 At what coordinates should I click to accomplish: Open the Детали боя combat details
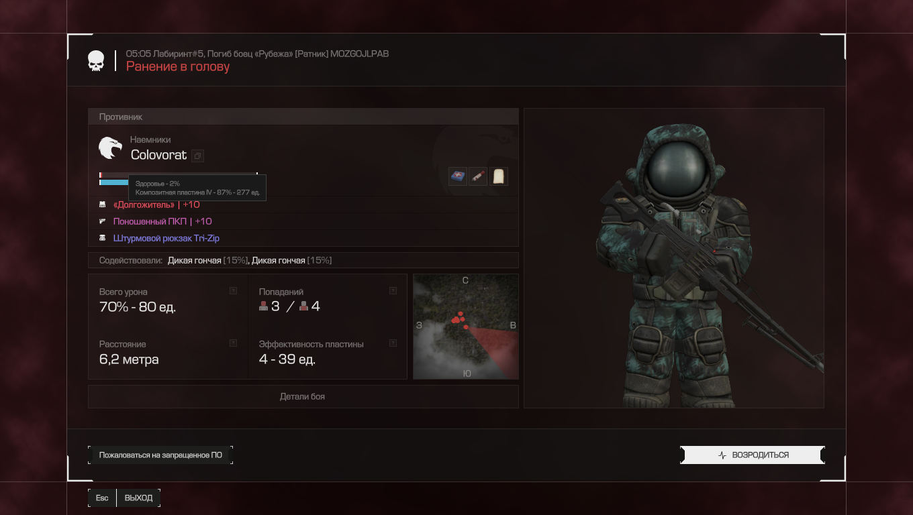coord(303,396)
